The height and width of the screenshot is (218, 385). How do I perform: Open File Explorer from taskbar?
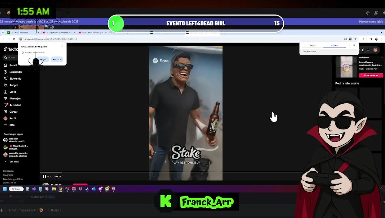click(54, 189)
